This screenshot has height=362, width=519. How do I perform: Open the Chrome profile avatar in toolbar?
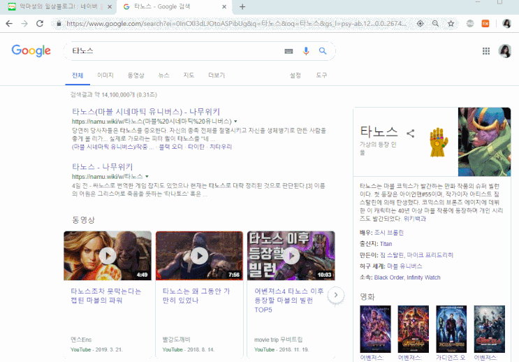(506, 24)
